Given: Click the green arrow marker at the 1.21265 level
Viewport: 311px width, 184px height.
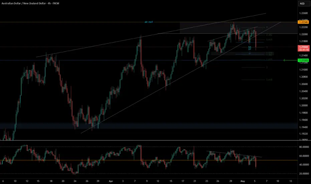Looking at the screenshot, I should pyautogui.click(x=290, y=60).
